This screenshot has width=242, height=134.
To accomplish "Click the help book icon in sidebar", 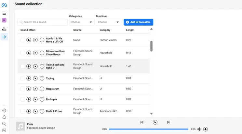I will click(x=4, y=130).
